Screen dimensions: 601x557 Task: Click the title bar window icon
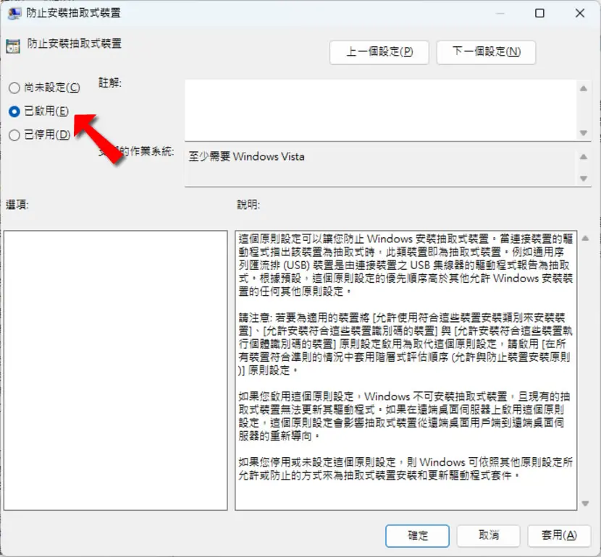click(x=14, y=14)
